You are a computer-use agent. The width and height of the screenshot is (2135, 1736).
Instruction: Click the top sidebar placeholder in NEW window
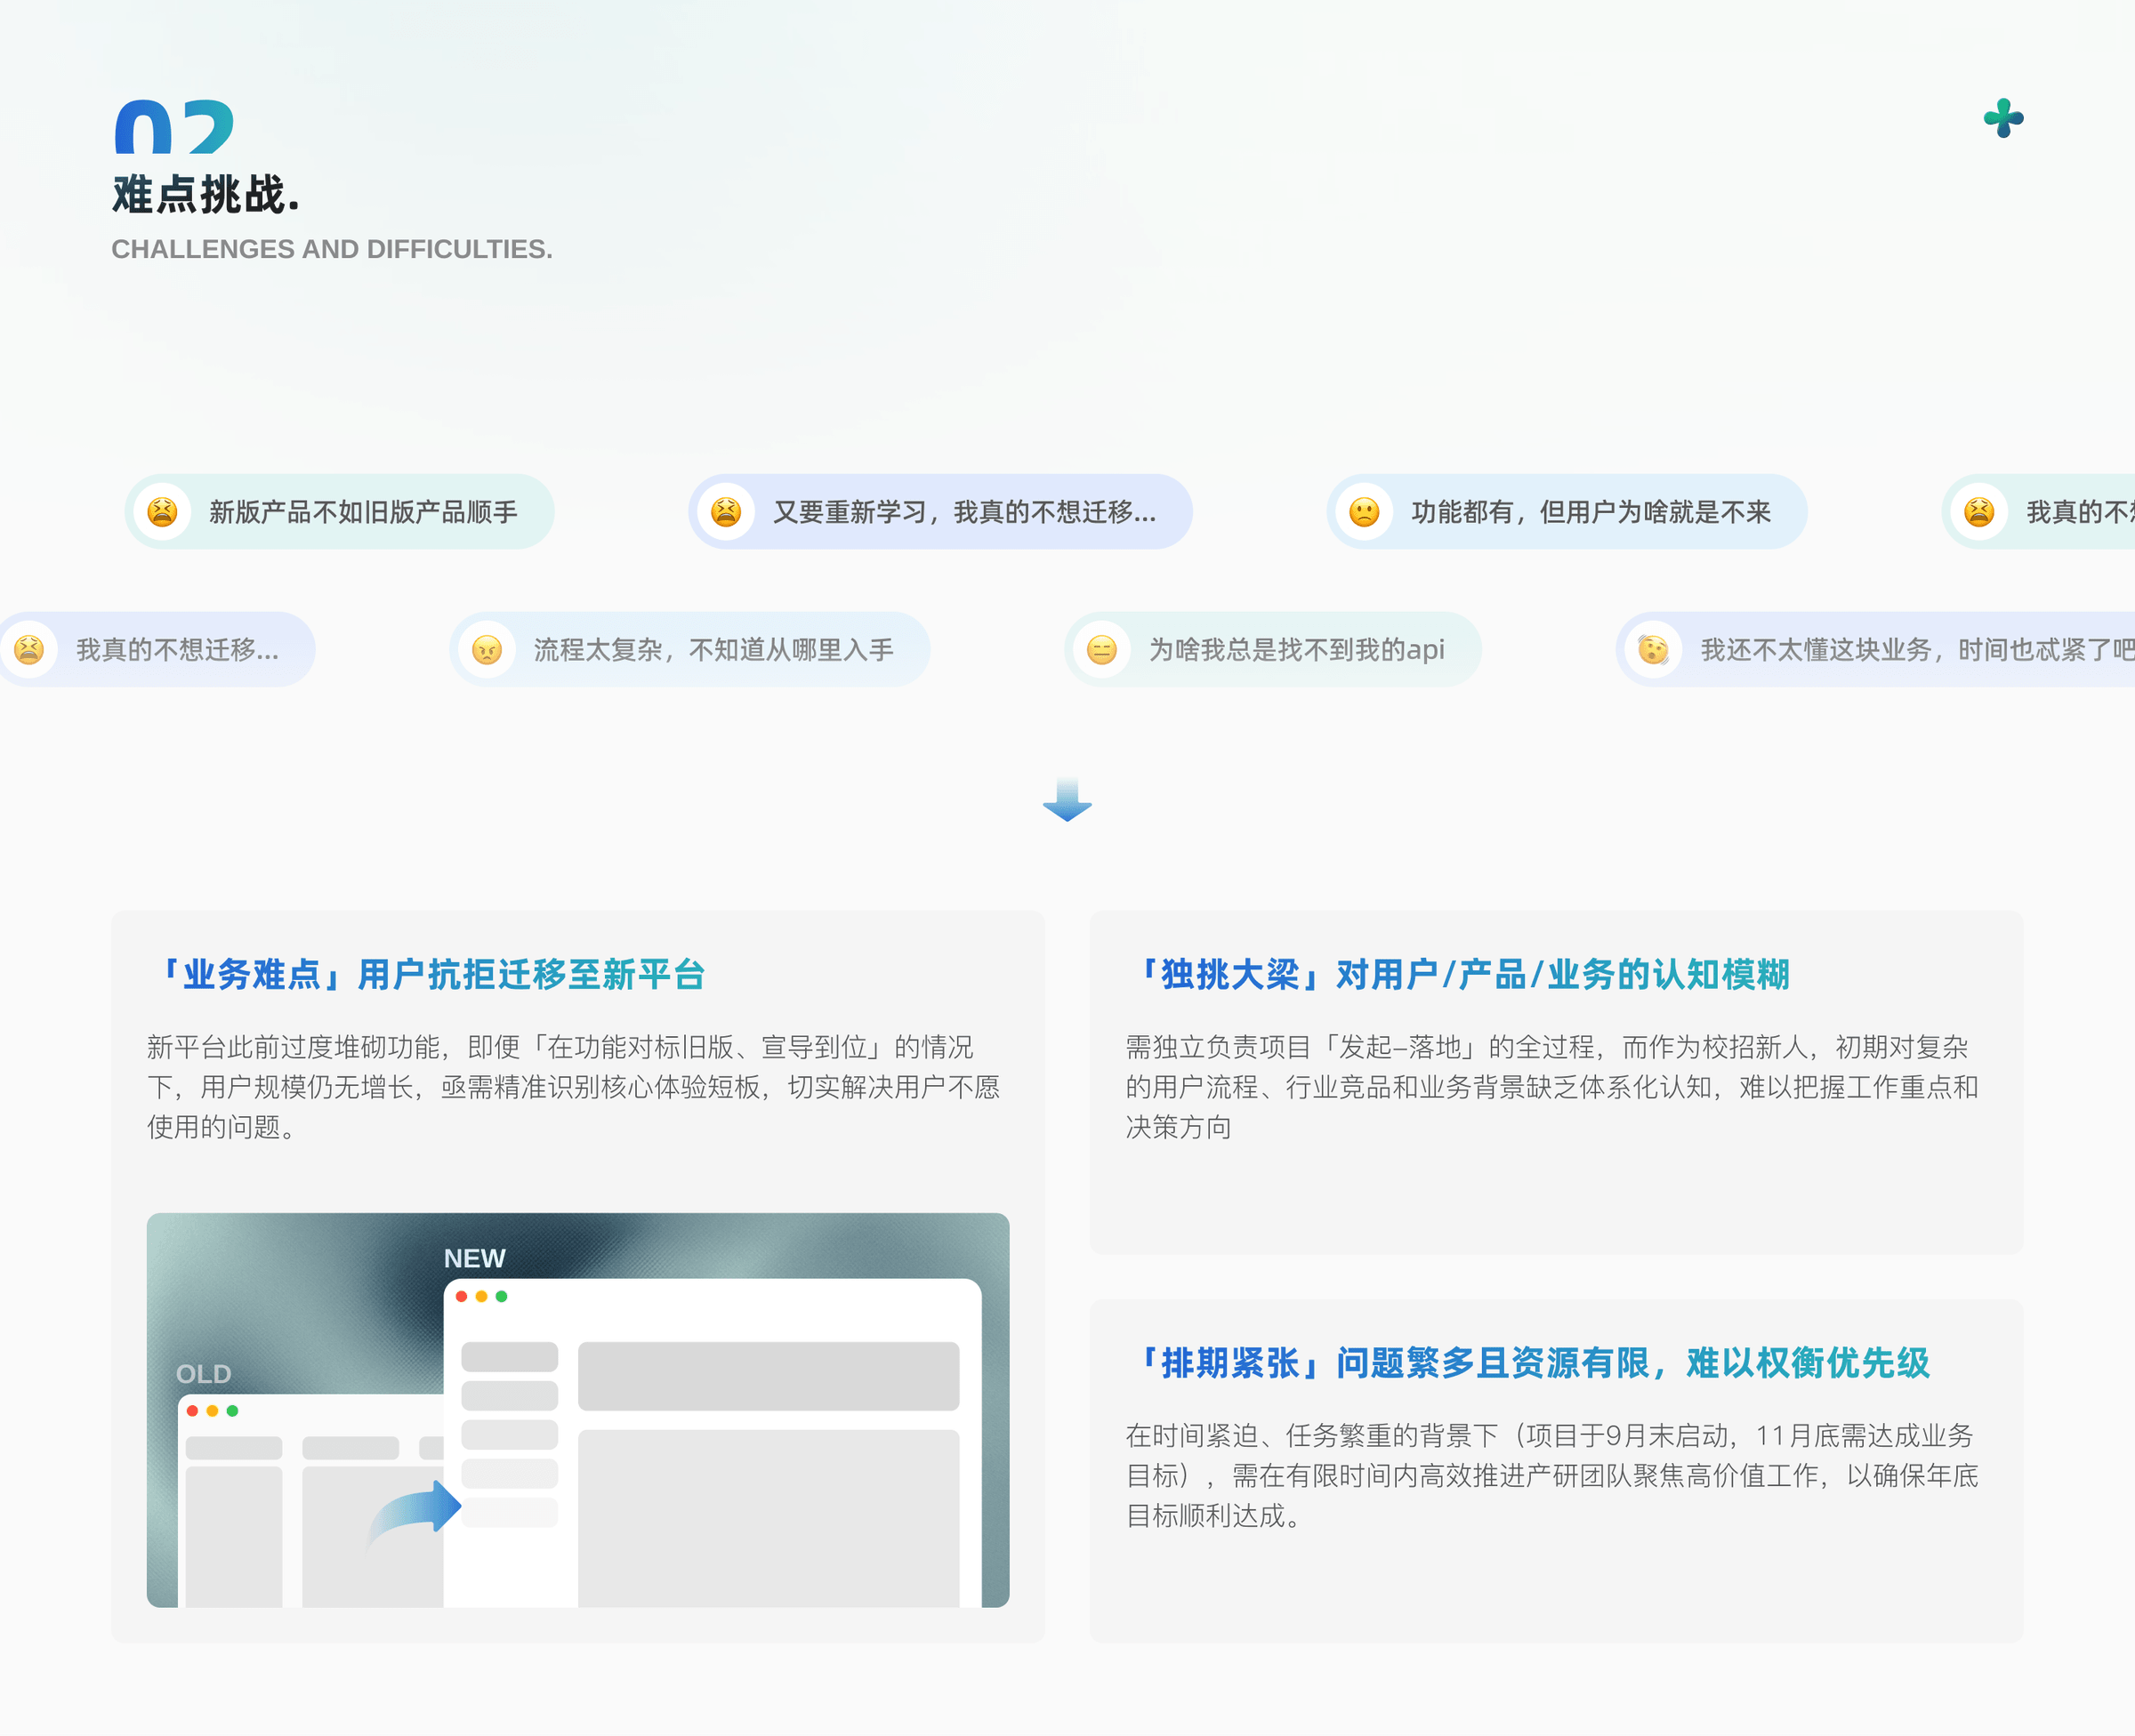(510, 1357)
